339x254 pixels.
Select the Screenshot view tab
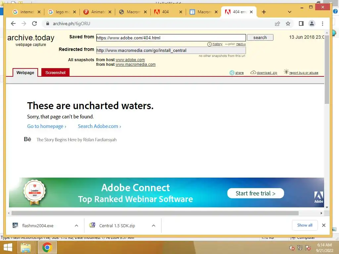(x=55, y=72)
